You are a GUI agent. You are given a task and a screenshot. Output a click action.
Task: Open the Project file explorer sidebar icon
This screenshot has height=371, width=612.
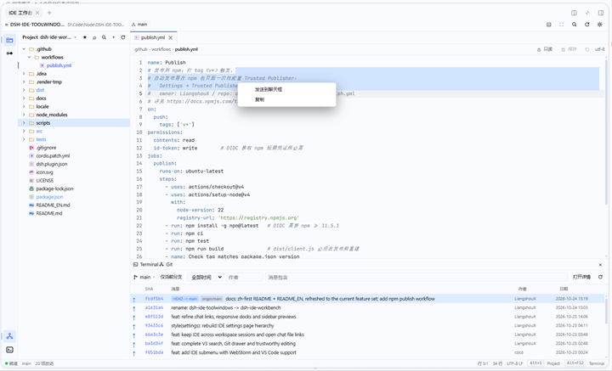click(x=9, y=40)
